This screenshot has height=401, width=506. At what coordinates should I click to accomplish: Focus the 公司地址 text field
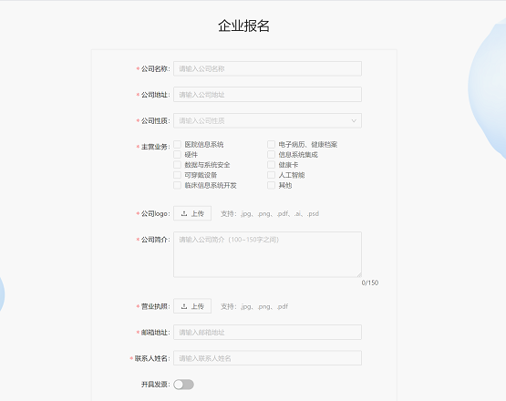click(x=267, y=95)
